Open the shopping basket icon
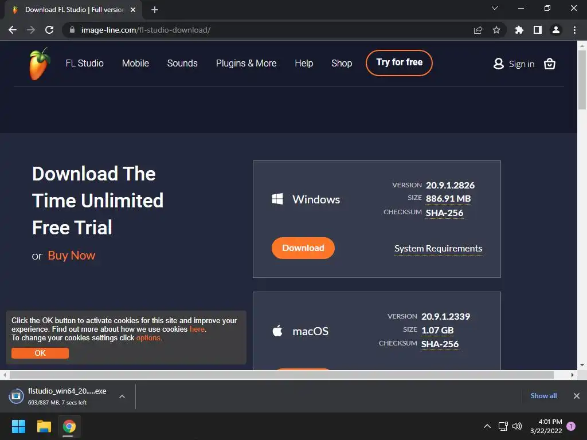 (x=550, y=64)
